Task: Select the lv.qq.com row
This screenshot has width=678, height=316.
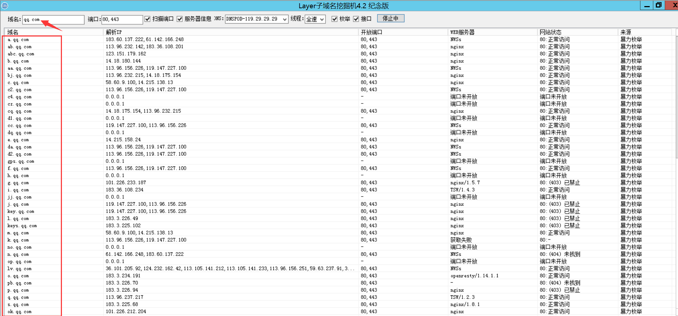Action: pyautogui.click(x=338, y=268)
